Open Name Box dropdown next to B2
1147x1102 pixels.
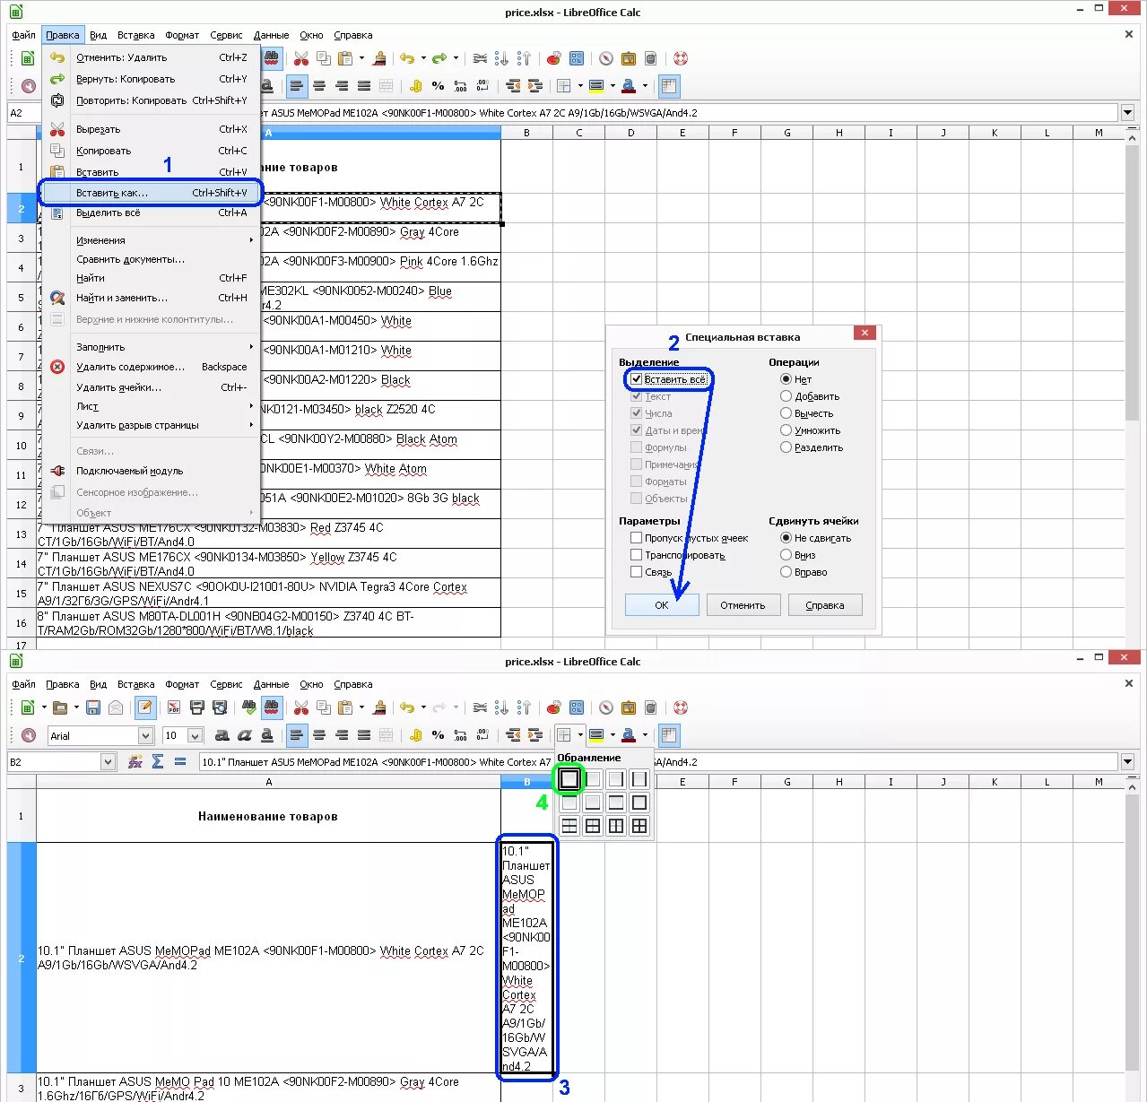coord(109,761)
